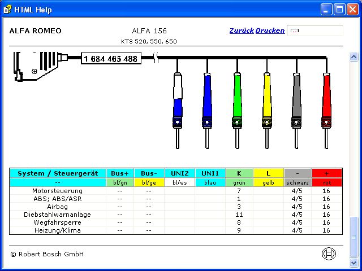Image resolution: width=362 pixels, height=271 pixels.
Task: Click the cable part number 1 684 465 488
Action: point(110,59)
